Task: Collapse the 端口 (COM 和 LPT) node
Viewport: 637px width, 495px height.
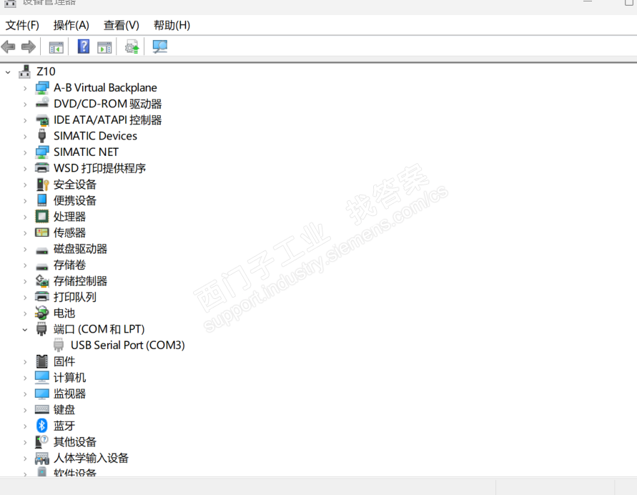Action: [x=25, y=330]
